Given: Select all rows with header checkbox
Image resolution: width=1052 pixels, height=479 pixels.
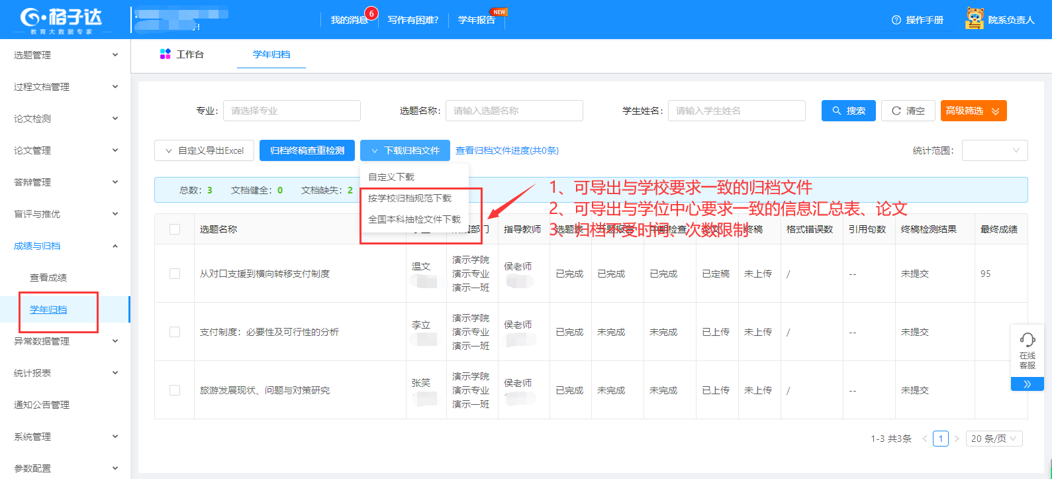Looking at the screenshot, I should coord(175,229).
